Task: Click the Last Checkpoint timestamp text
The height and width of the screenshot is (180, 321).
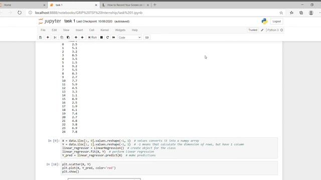Action: point(94,21)
